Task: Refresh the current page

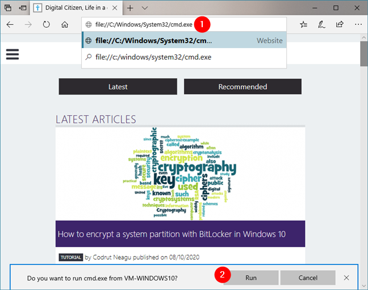Action: coord(47,24)
